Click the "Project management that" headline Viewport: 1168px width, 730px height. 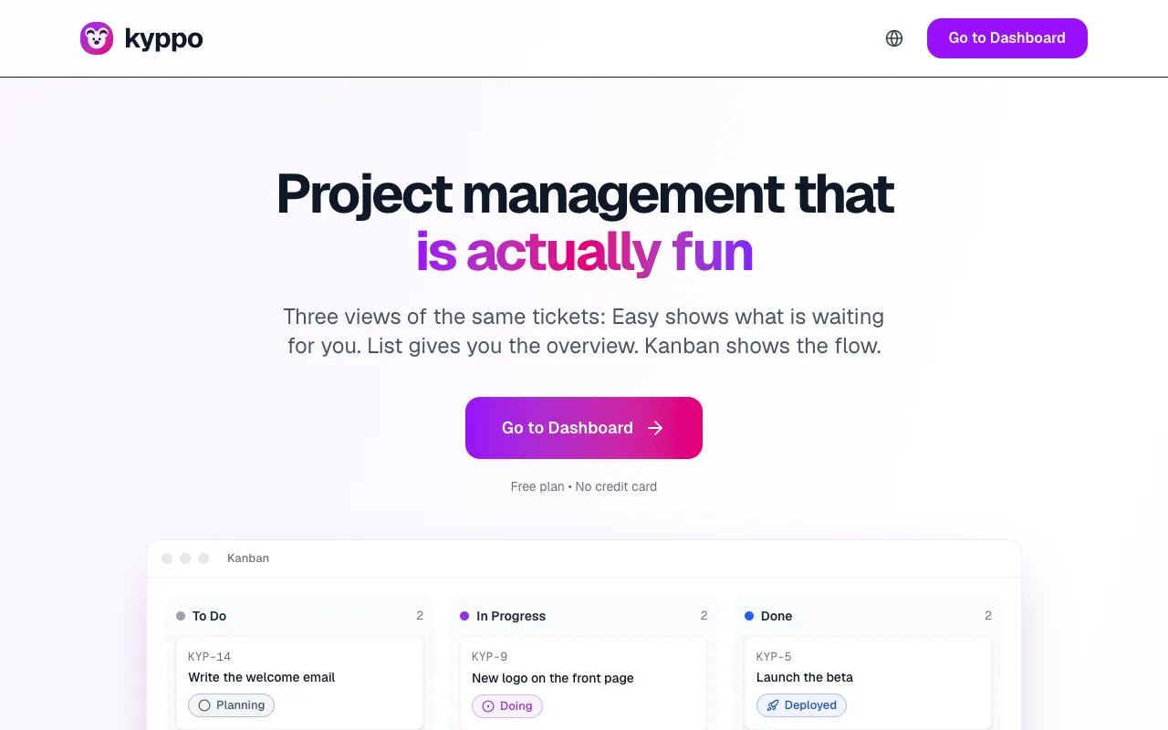[585, 194]
